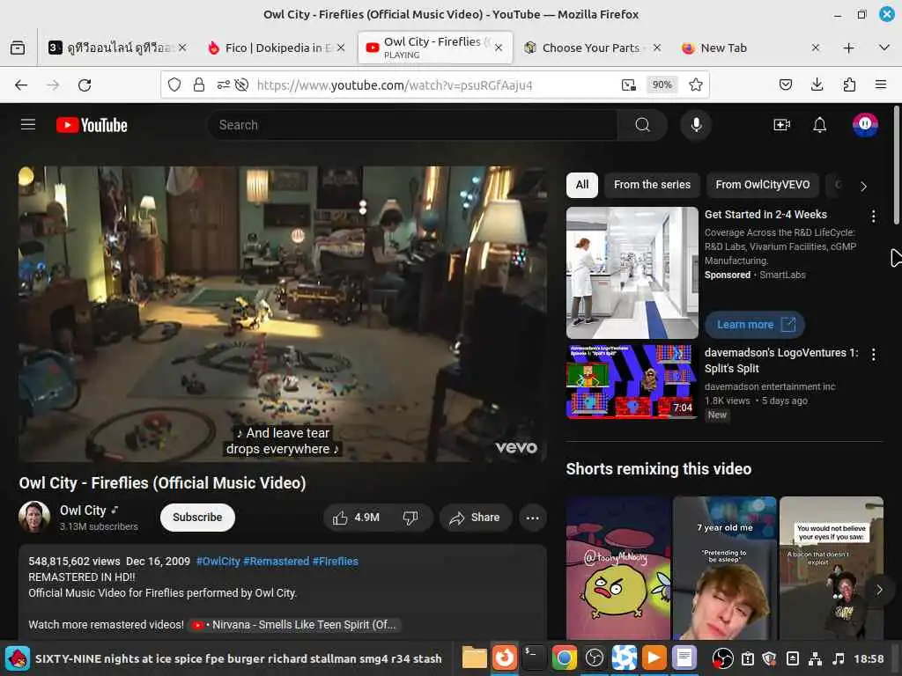The image size is (902, 676).
Task: Share the Fireflies video
Action: [x=475, y=518]
